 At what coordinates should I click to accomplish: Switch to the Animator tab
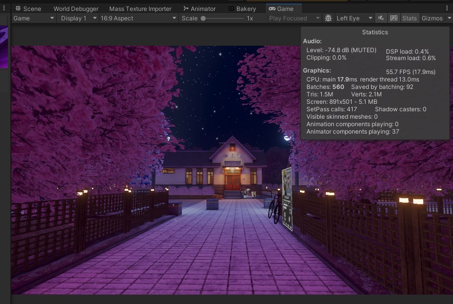click(199, 8)
